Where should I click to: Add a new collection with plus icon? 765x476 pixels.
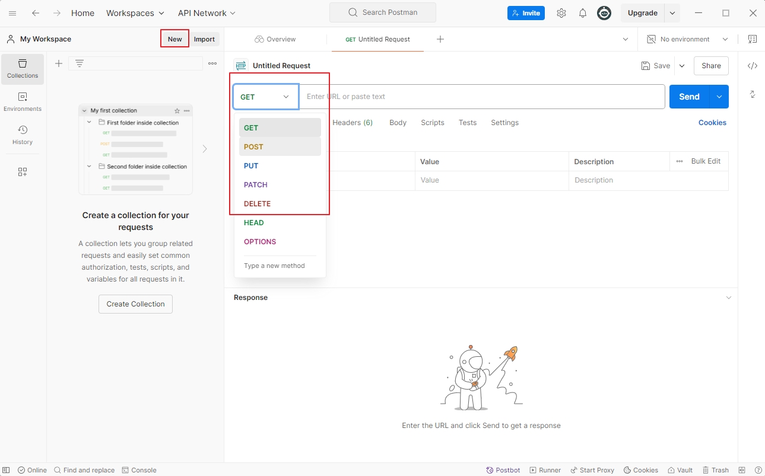(x=59, y=63)
